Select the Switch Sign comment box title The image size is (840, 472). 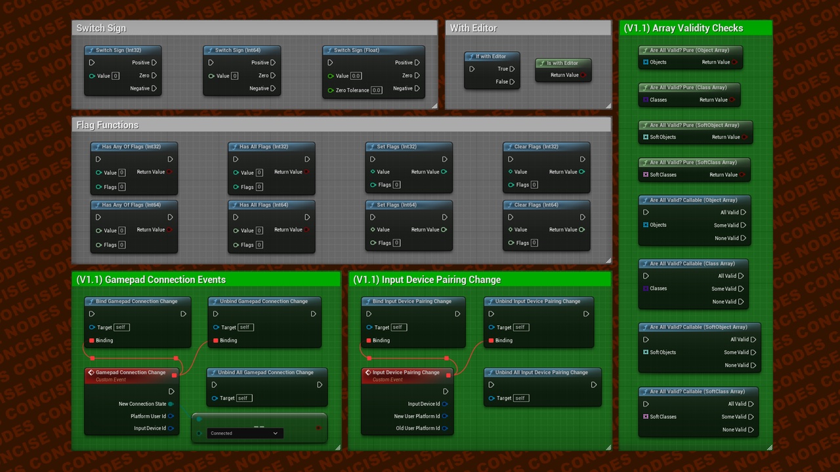click(101, 28)
